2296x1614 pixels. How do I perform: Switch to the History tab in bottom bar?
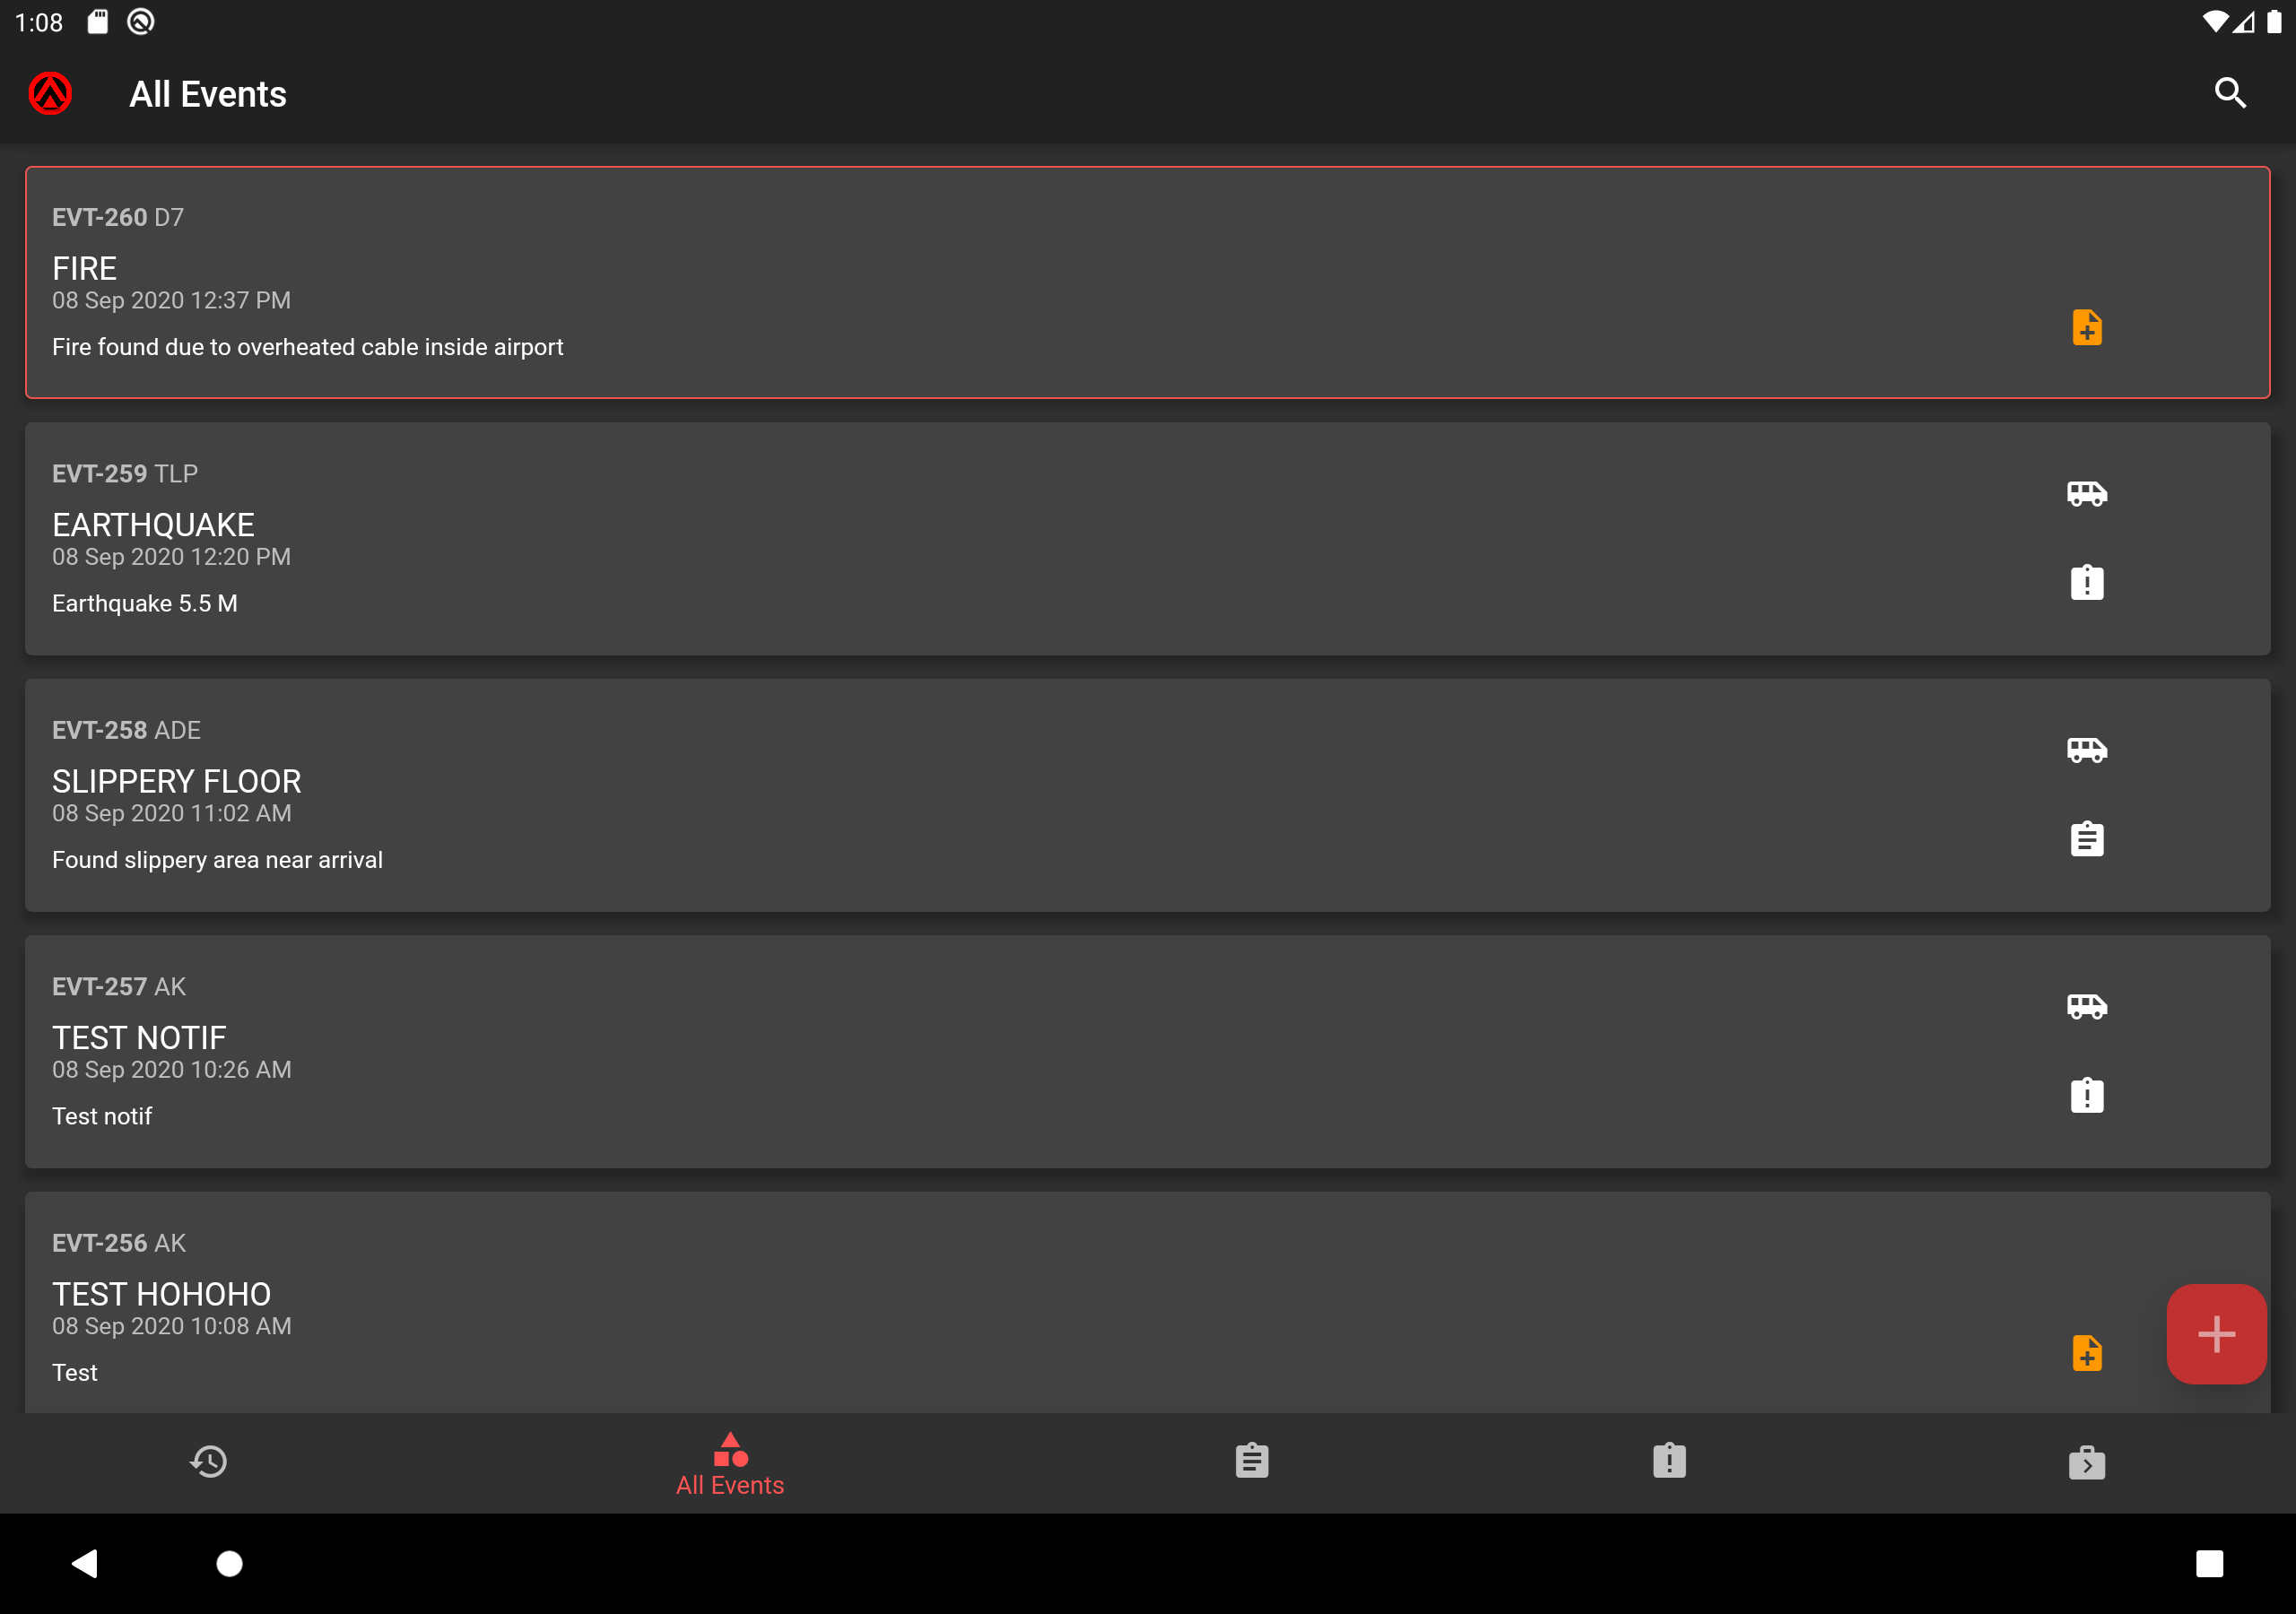pyautogui.click(x=208, y=1461)
